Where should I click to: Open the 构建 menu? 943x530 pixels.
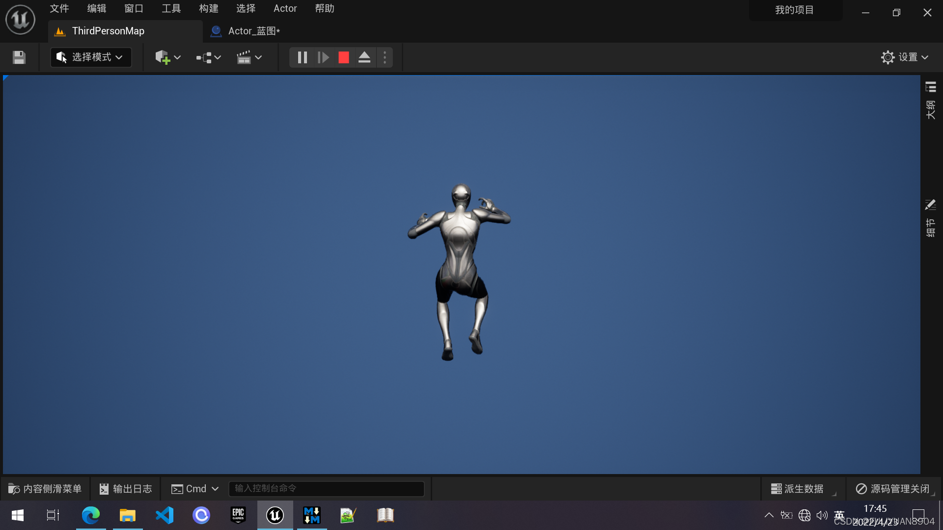coord(209,8)
